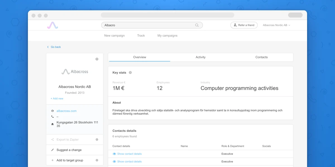Open the Track menu item

[x=141, y=36]
